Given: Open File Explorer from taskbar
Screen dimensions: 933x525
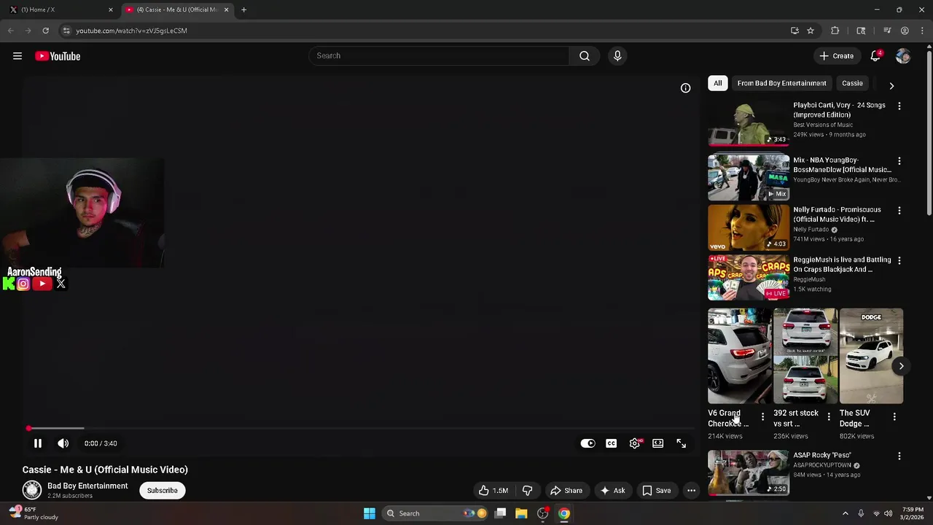Looking at the screenshot, I should 521,513.
